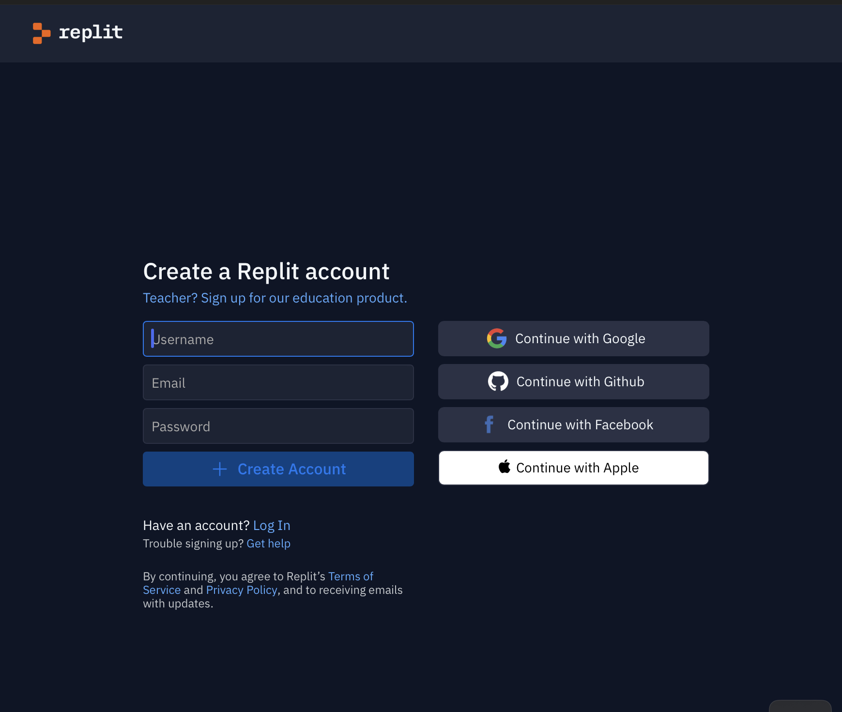This screenshot has height=712, width=842.
Task: Select Continue with Facebook
Action: coord(573,424)
